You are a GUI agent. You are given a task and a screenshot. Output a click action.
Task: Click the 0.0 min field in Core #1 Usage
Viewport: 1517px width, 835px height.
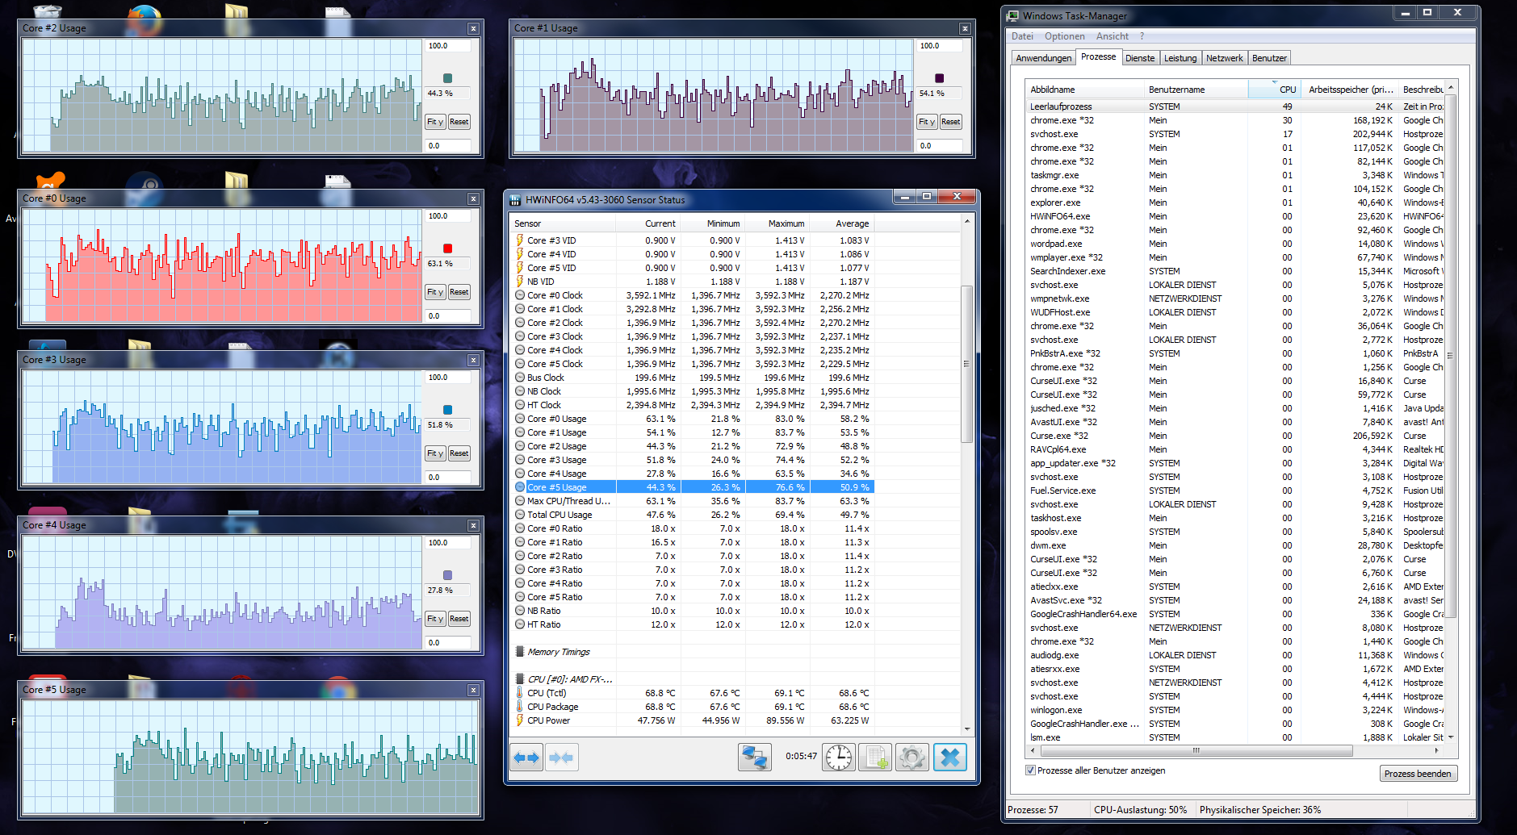click(x=940, y=146)
